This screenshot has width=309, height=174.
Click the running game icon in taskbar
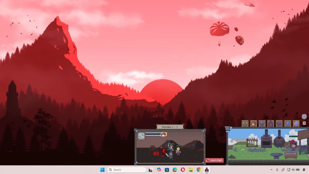tap(207, 170)
